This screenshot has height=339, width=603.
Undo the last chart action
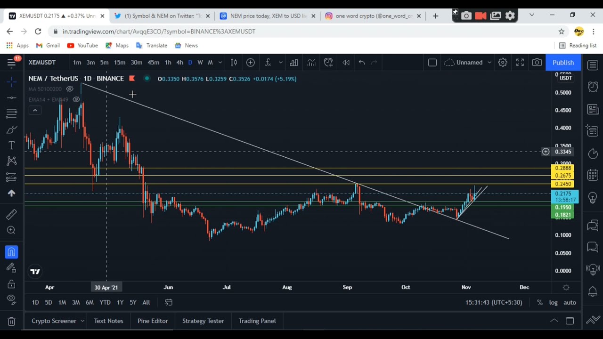point(362,63)
